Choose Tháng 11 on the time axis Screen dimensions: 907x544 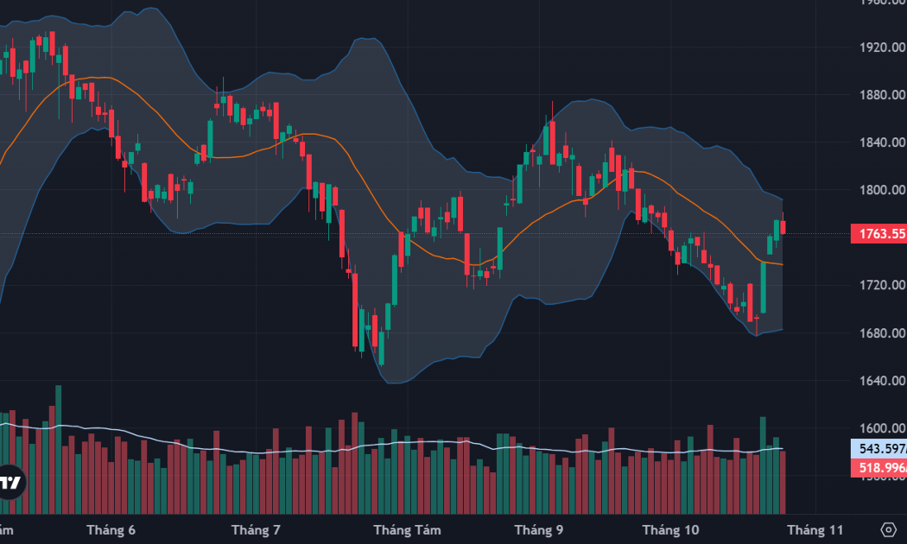pos(815,530)
